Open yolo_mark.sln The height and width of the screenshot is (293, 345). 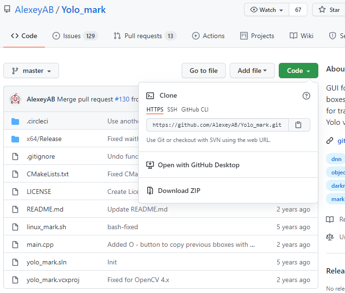46,262
